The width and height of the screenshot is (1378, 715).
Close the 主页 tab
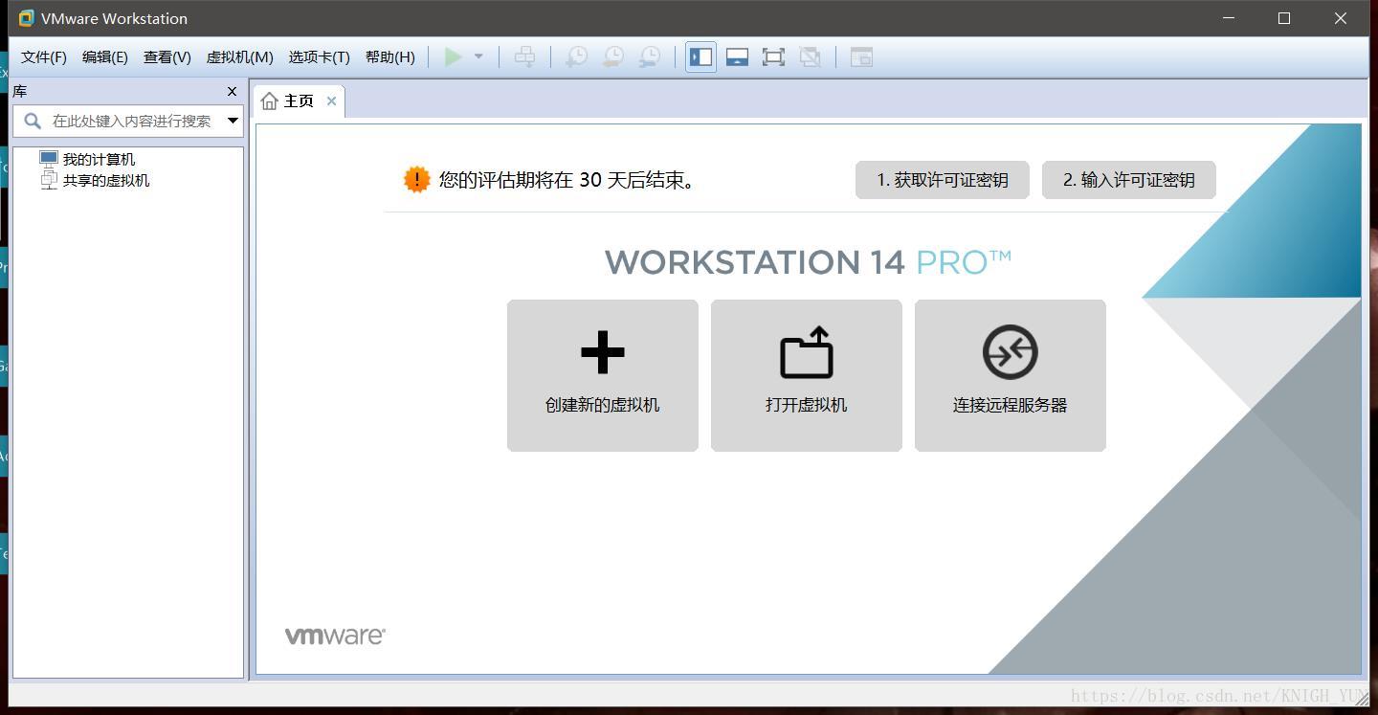tap(331, 101)
